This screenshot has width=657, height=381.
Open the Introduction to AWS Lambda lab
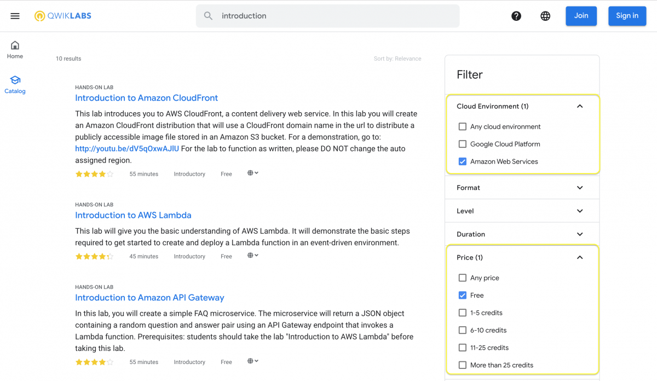click(x=133, y=215)
